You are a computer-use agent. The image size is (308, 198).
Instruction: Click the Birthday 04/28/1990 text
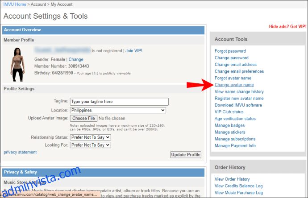point(54,73)
